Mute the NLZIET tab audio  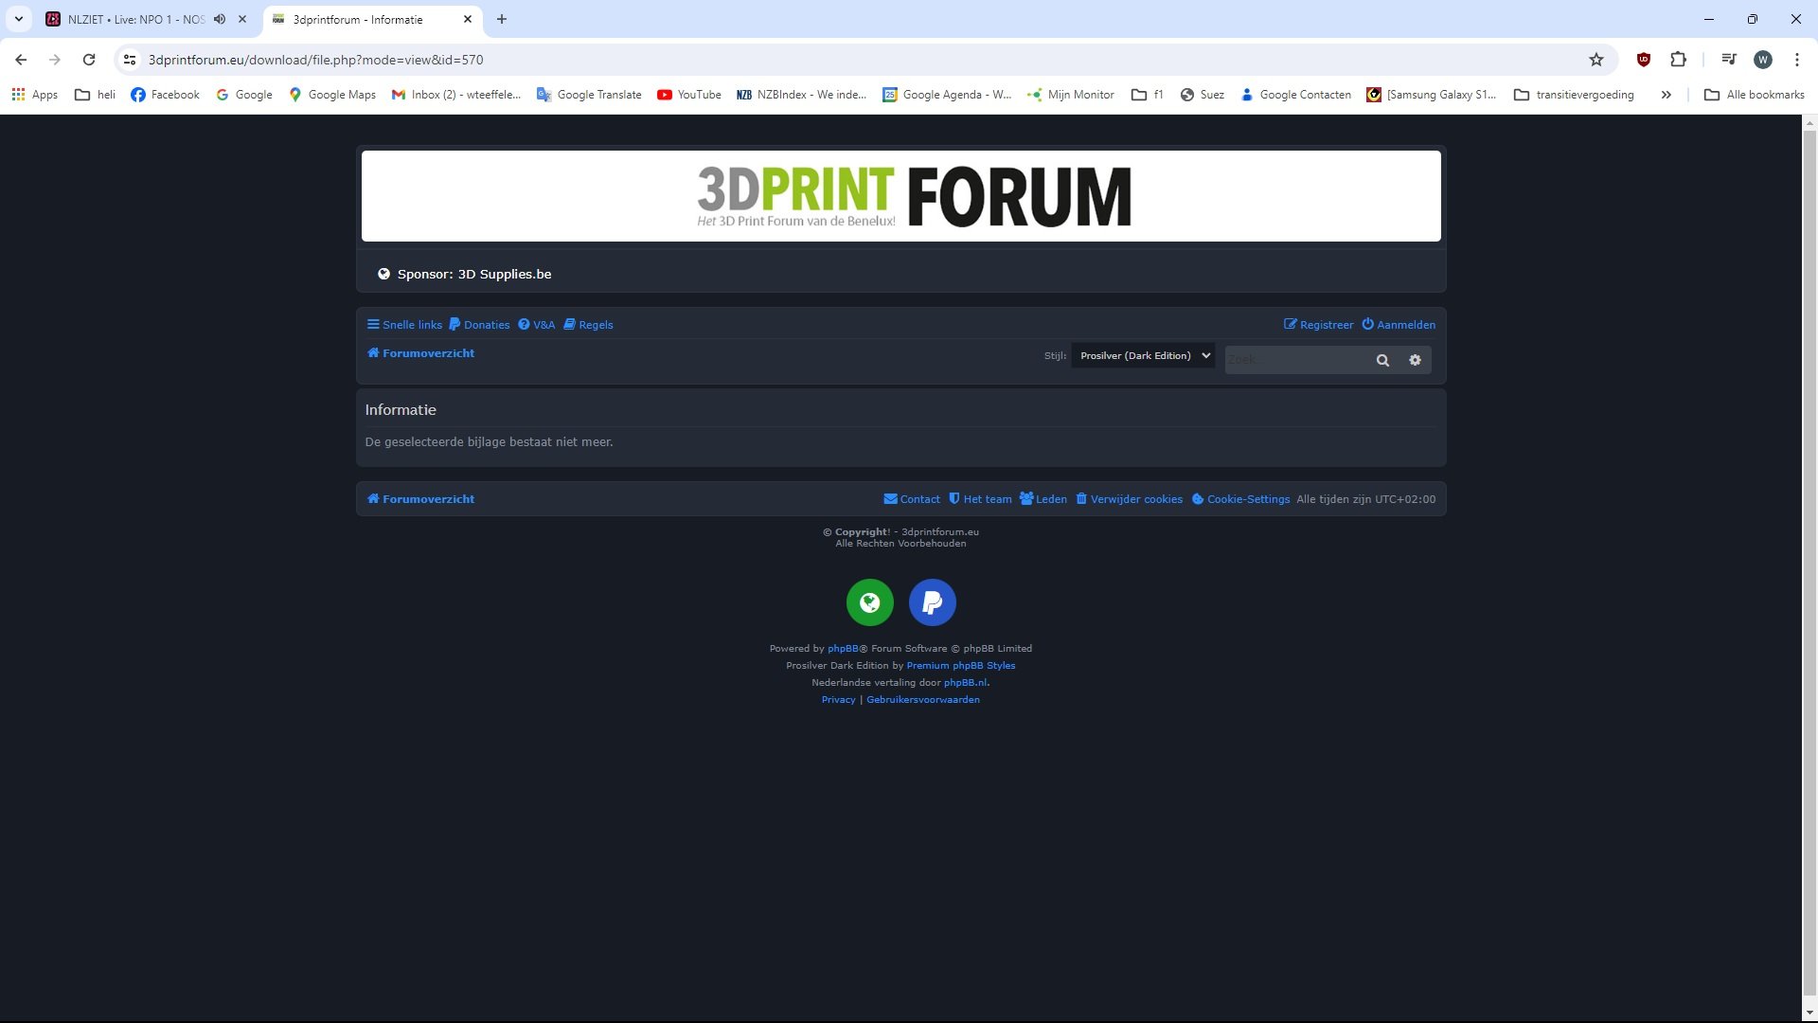click(x=220, y=19)
